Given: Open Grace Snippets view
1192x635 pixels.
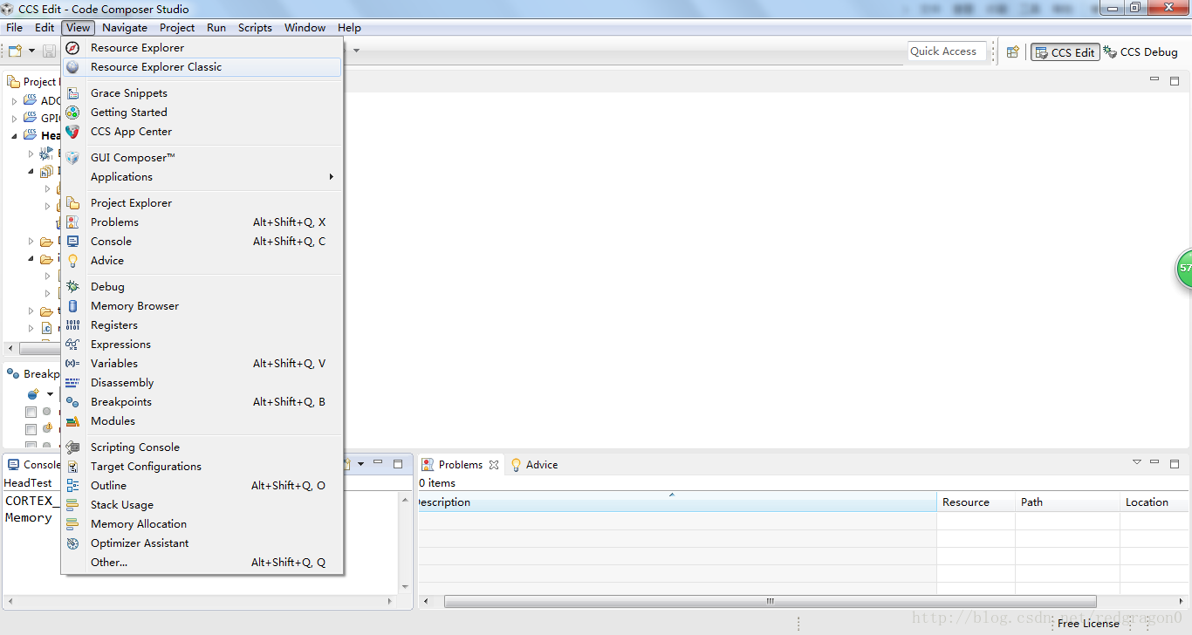Looking at the screenshot, I should coord(202,93).
